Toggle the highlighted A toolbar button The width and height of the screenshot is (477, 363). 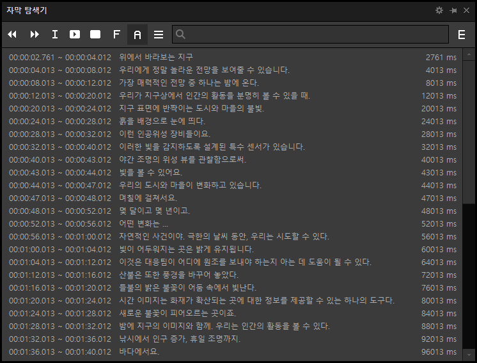[x=137, y=35]
